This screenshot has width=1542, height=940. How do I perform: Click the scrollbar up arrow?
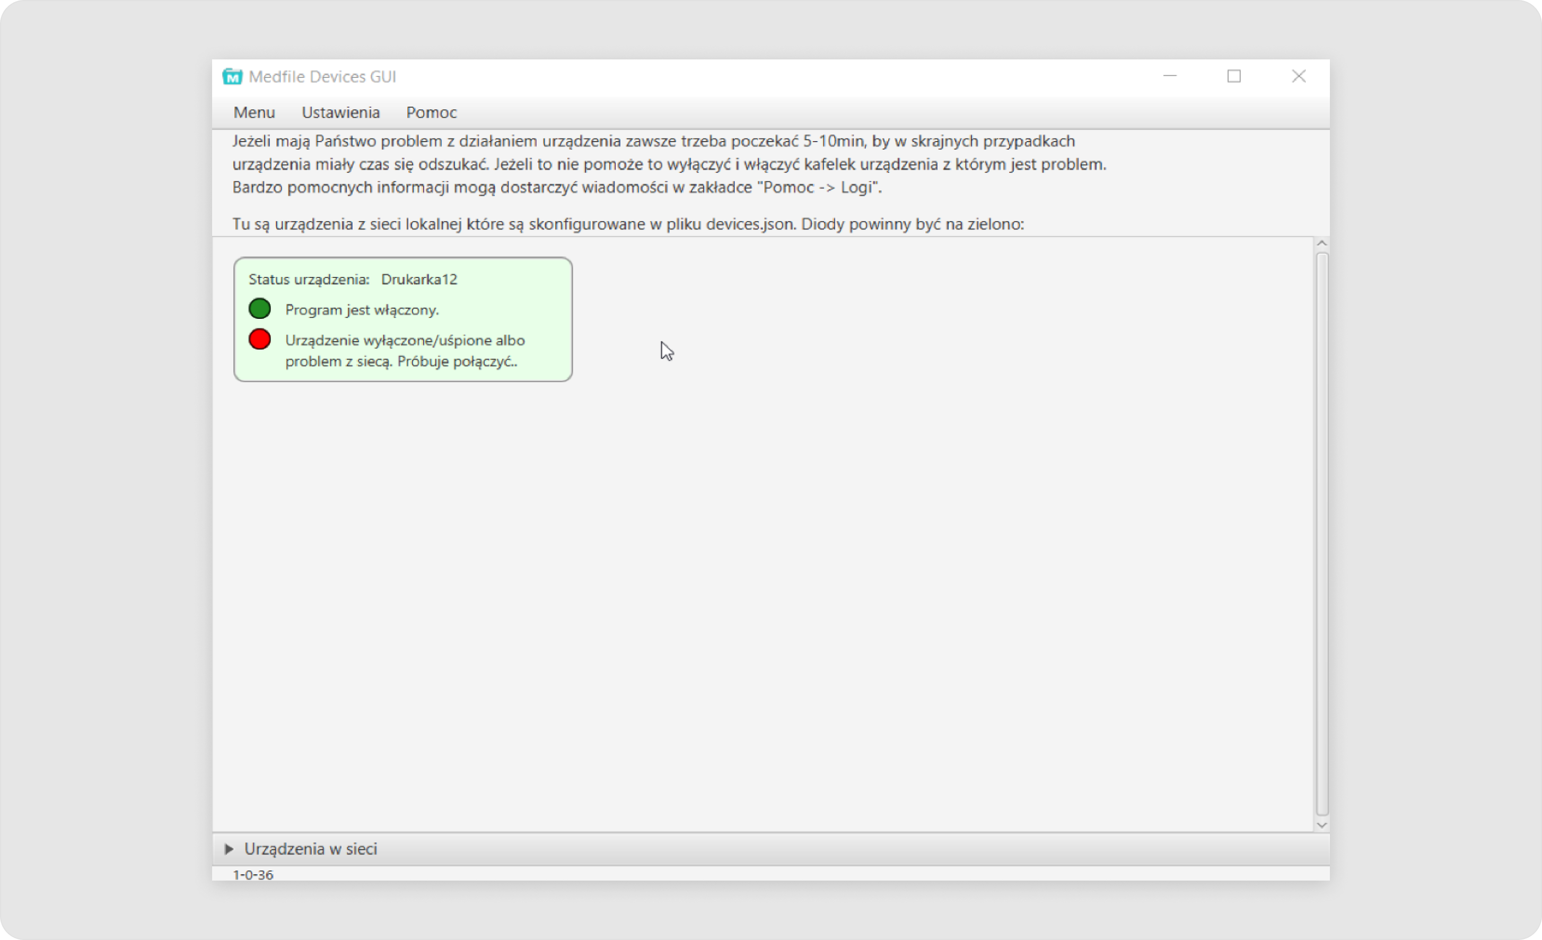pos(1322,243)
